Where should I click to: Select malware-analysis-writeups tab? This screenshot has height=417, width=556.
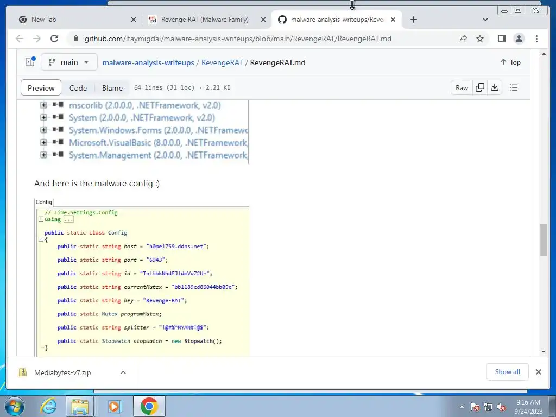(337, 20)
